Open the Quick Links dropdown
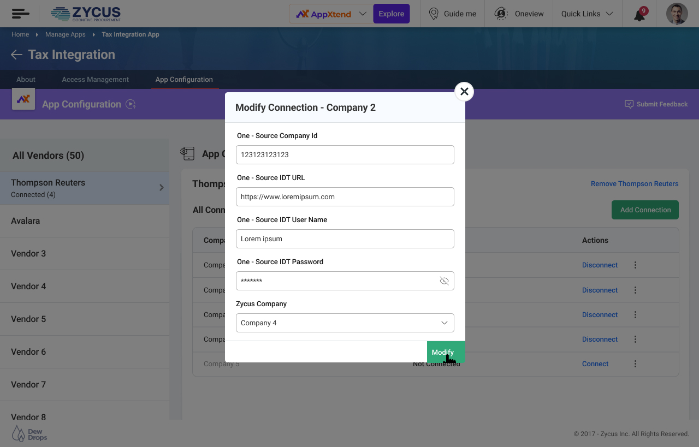Image resolution: width=699 pixels, height=447 pixels. pos(587,14)
